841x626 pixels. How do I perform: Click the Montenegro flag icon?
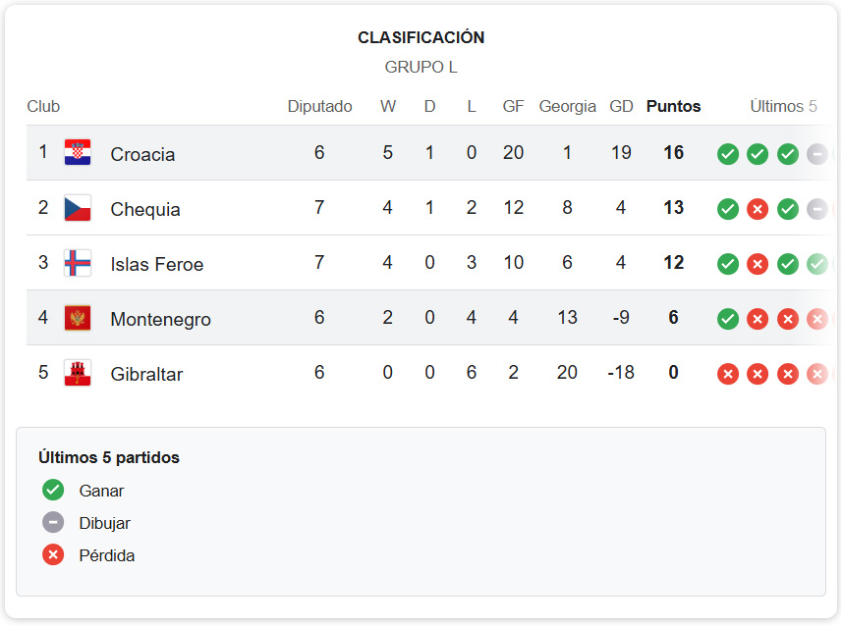coord(78,318)
